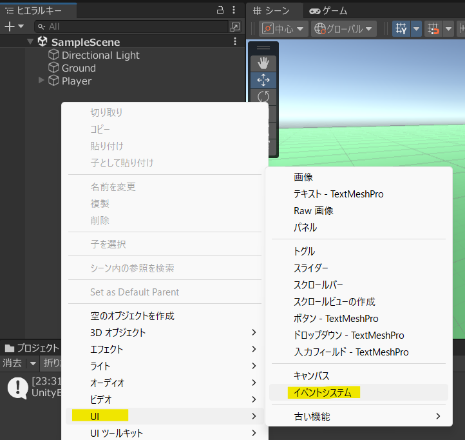Open the ライト submenu
The height and width of the screenshot is (440, 465).
click(x=165, y=366)
